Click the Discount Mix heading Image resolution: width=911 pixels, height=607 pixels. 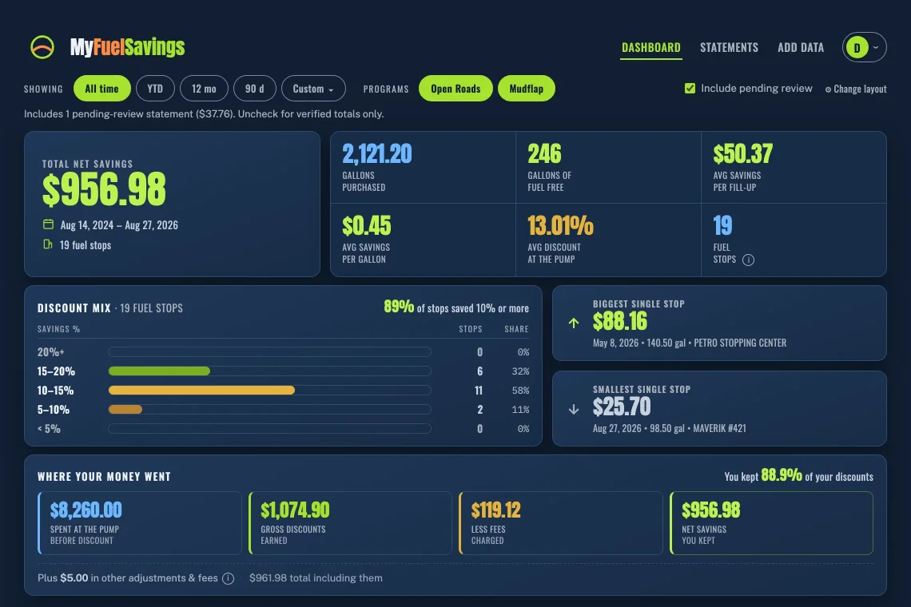pyautogui.click(x=74, y=308)
